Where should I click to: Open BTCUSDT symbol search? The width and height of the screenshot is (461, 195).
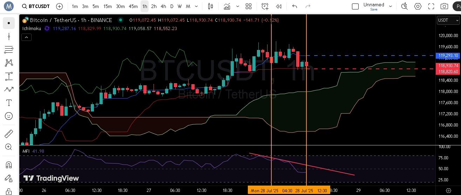tap(35, 6)
